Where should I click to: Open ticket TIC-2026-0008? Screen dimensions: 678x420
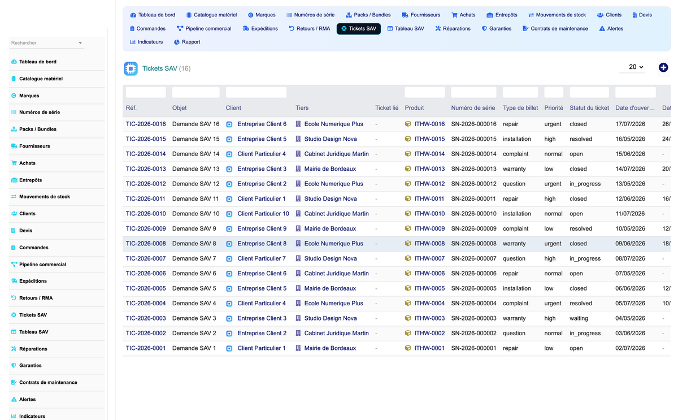click(x=146, y=244)
